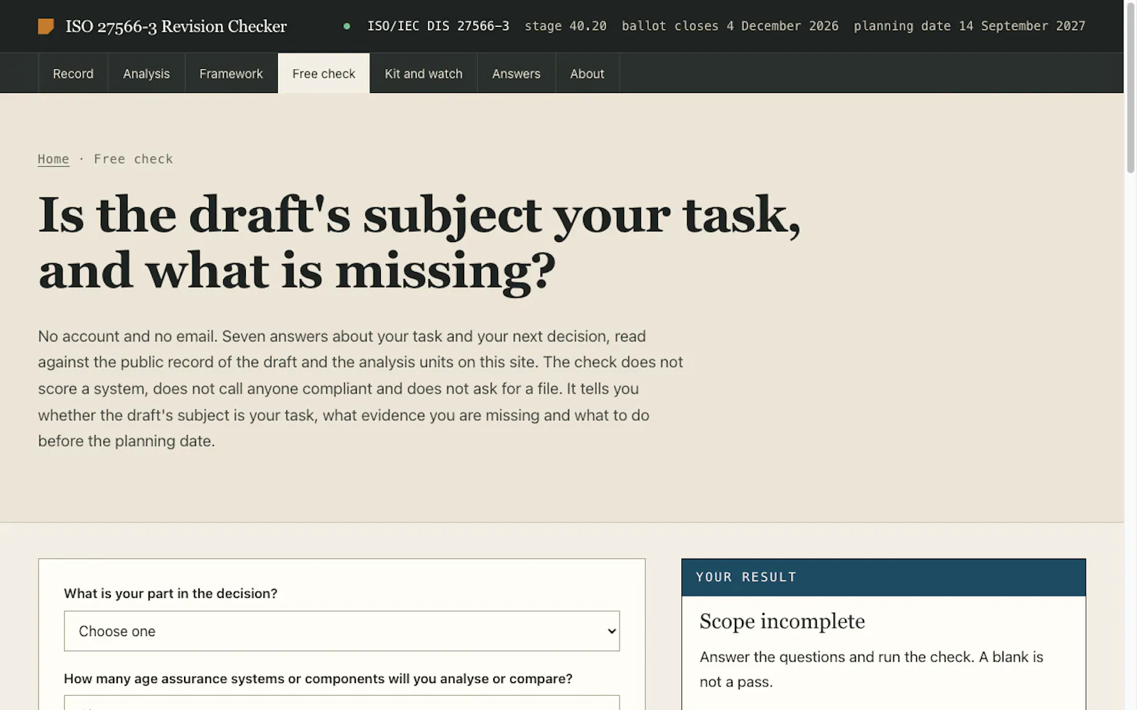Click the 'stage 40.20' status text
The width and height of the screenshot is (1137, 710).
click(x=566, y=26)
